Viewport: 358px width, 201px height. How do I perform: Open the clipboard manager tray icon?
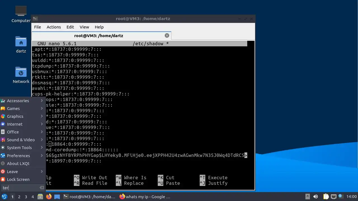(326, 197)
